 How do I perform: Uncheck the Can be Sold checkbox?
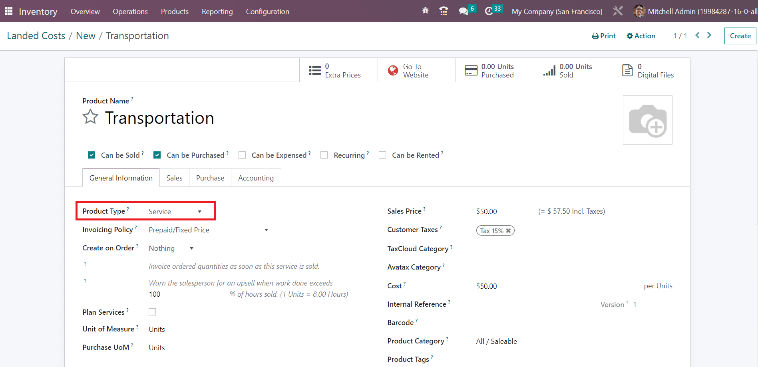[x=92, y=155]
